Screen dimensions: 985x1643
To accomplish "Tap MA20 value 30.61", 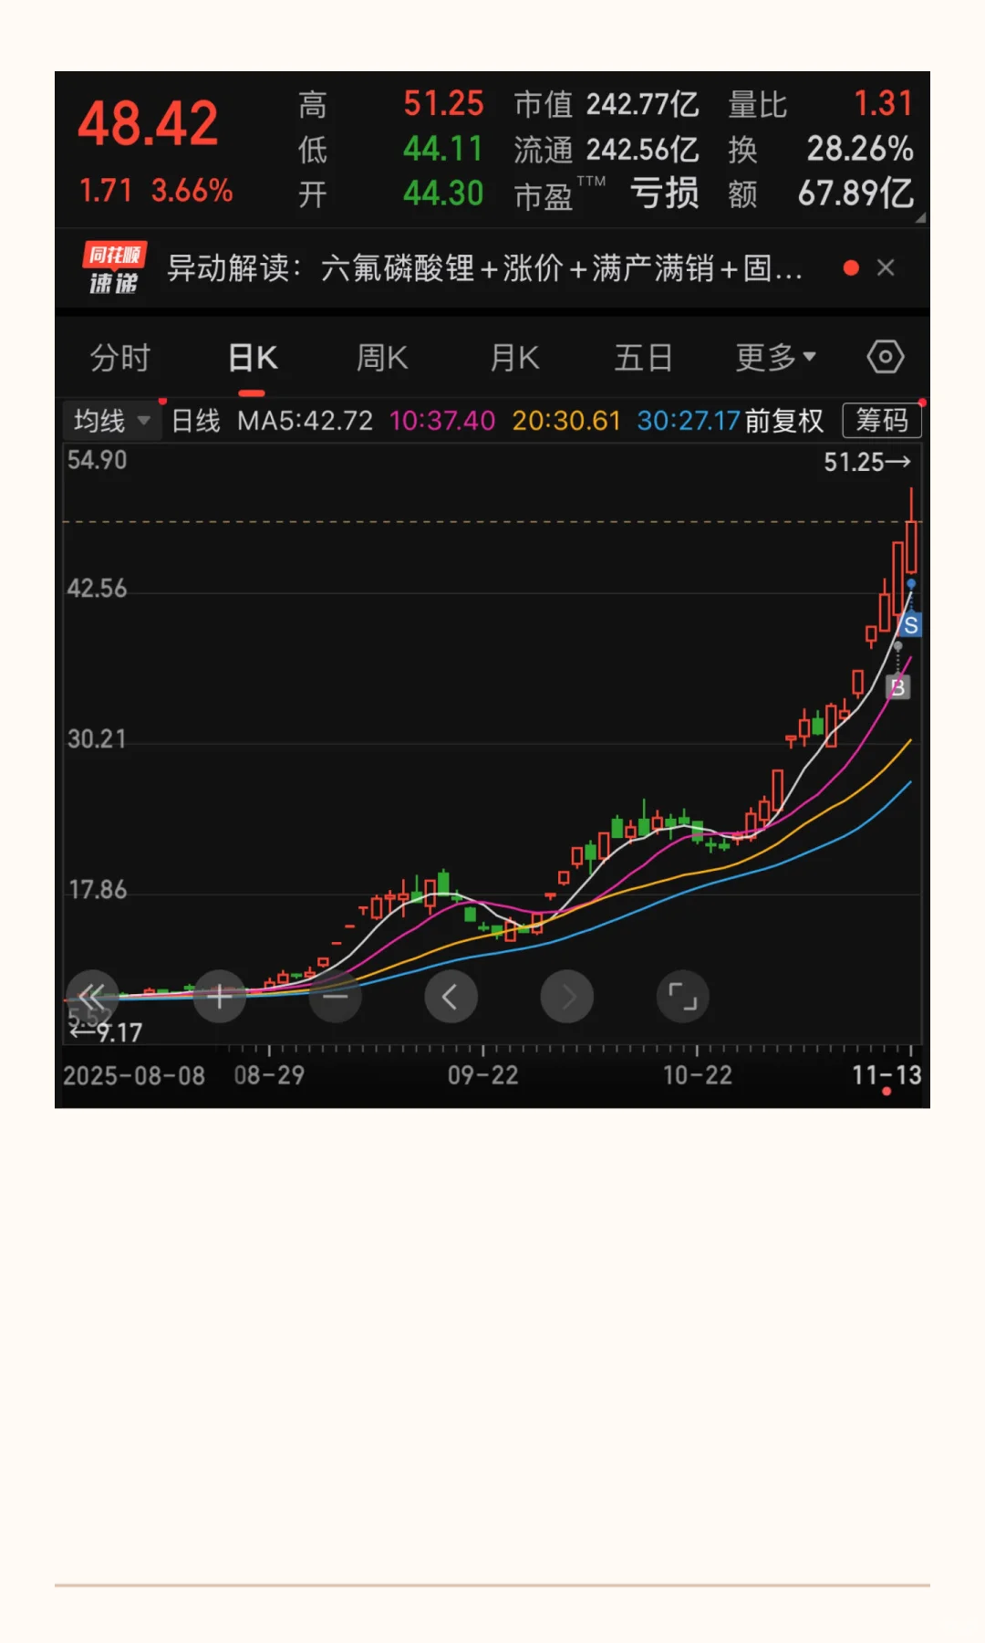I will pos(566,421).
